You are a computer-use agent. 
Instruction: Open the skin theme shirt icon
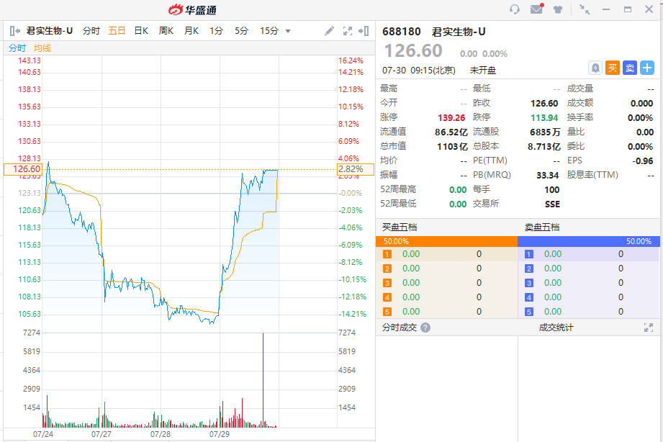pos(558,9)
